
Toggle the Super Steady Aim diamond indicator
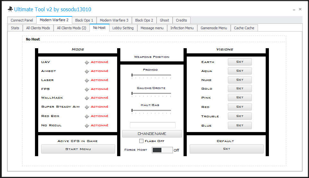pyautogui.click(x=87, y=107)
